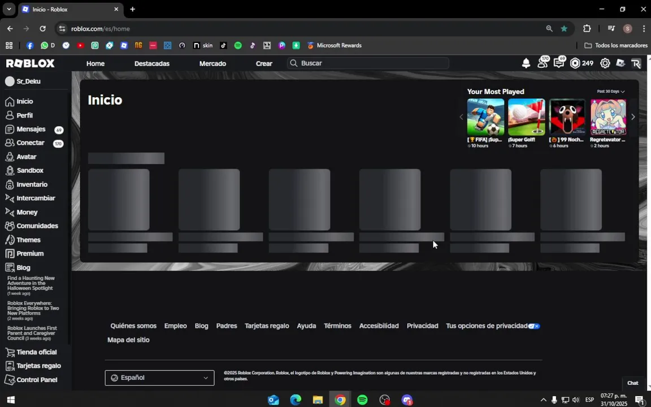
Task: Switch to Inicio - Roblox browser tab
Action: pos(71,9)
